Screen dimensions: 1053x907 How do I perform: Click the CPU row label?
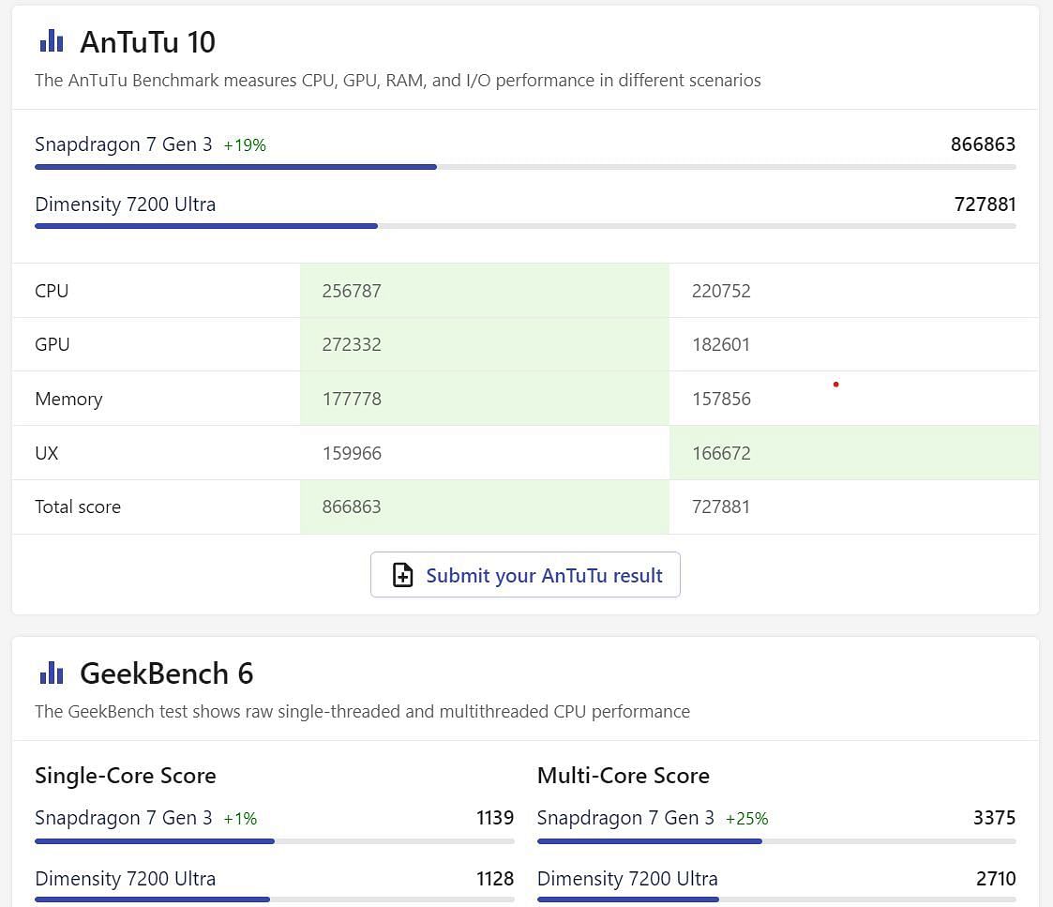point(52,291)
